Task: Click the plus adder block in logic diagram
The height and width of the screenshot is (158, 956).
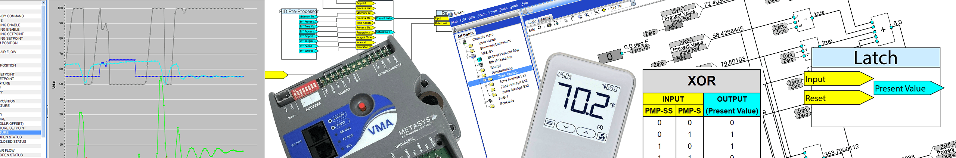Action: (x=883, y=30)
